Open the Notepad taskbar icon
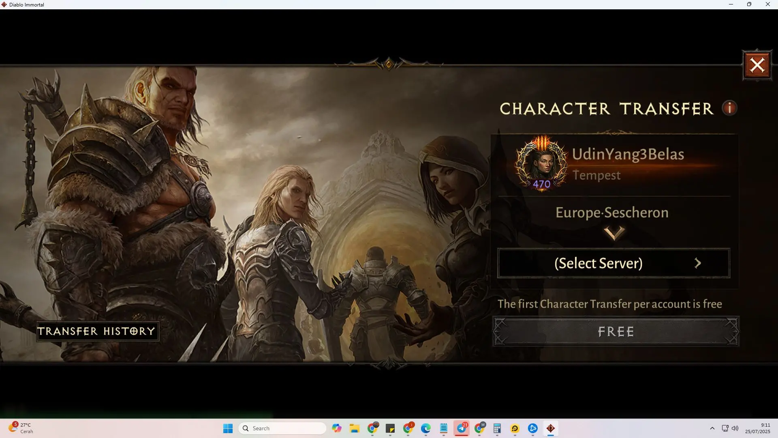 [444, 428]
